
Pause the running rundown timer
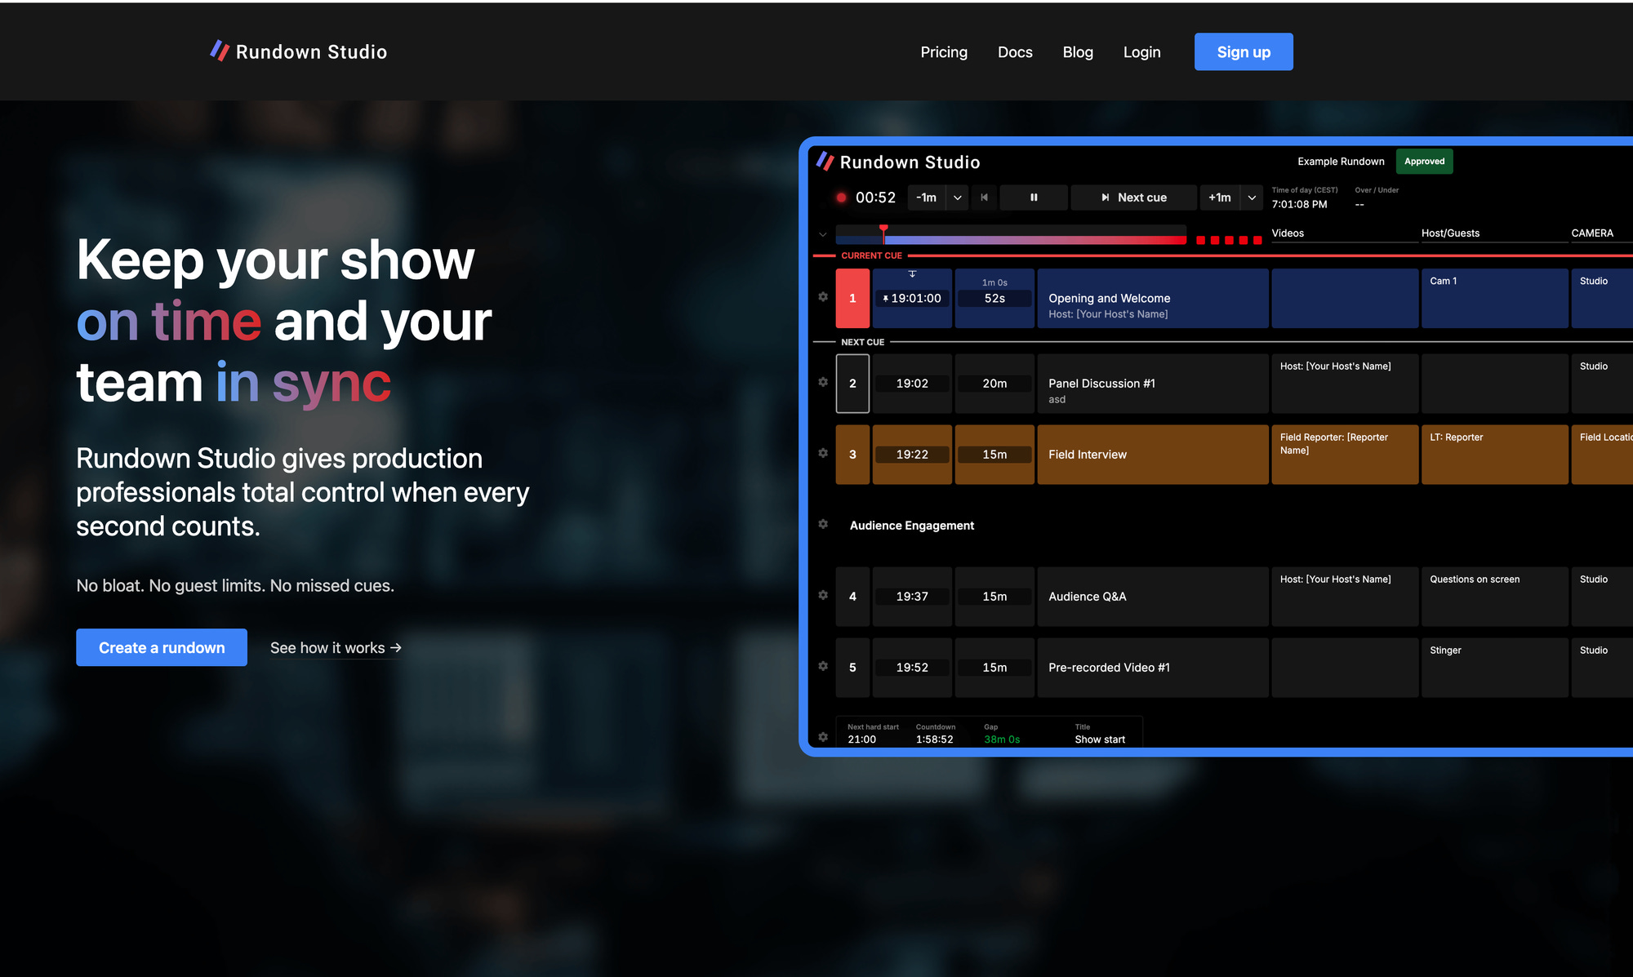coord(1033,198)
